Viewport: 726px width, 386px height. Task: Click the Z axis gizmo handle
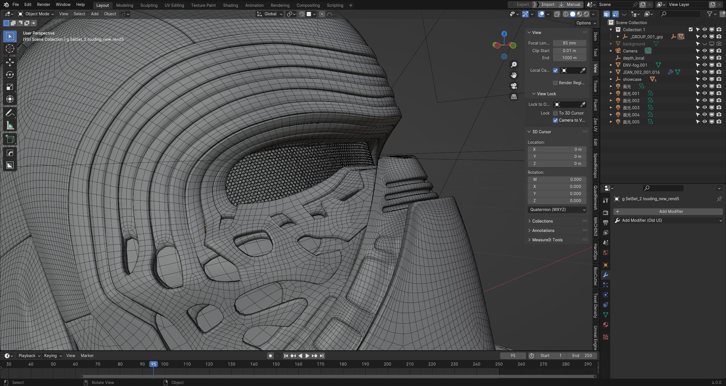(504, 34)
